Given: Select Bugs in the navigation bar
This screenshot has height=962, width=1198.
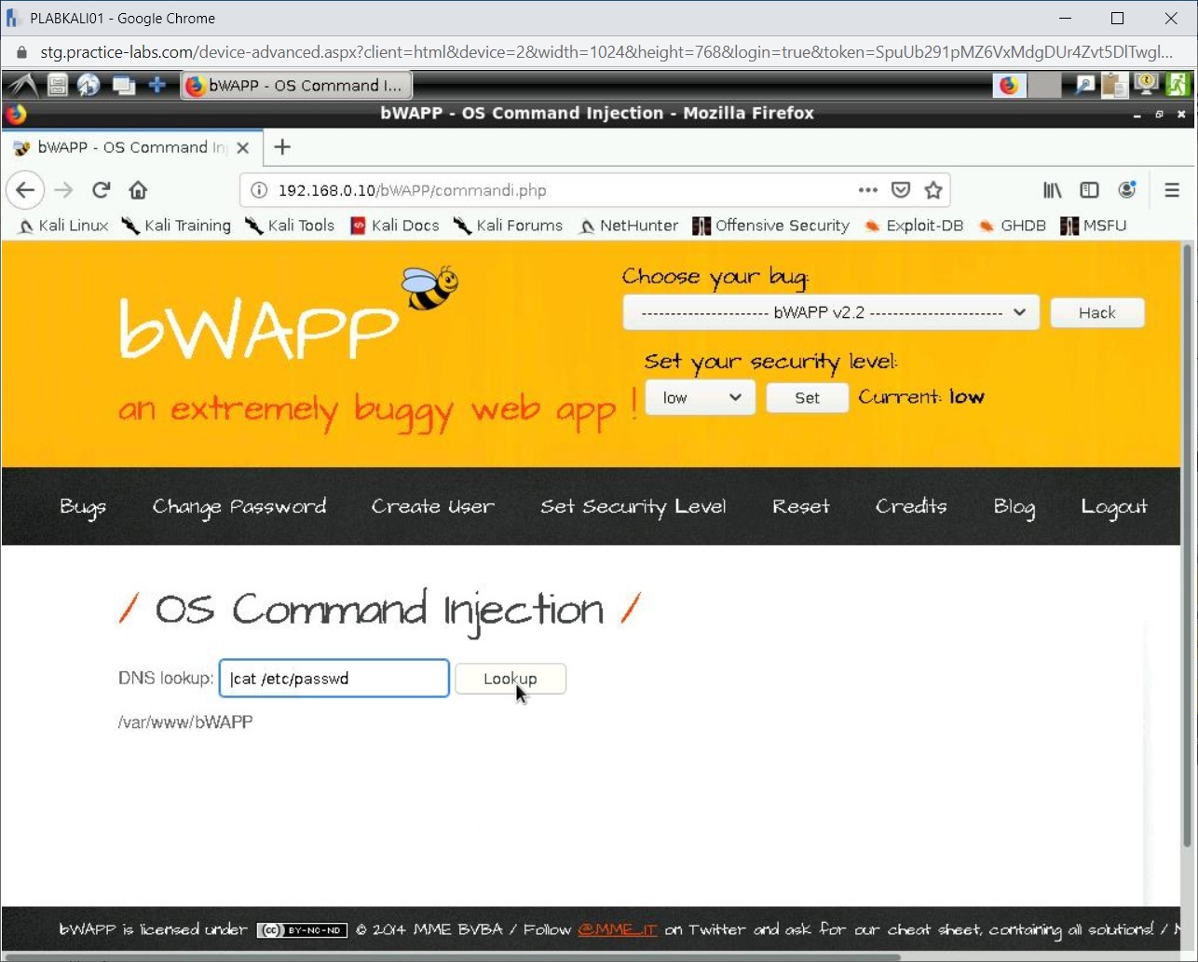Looking at the screenshot, I should click(x=83, y=506).
